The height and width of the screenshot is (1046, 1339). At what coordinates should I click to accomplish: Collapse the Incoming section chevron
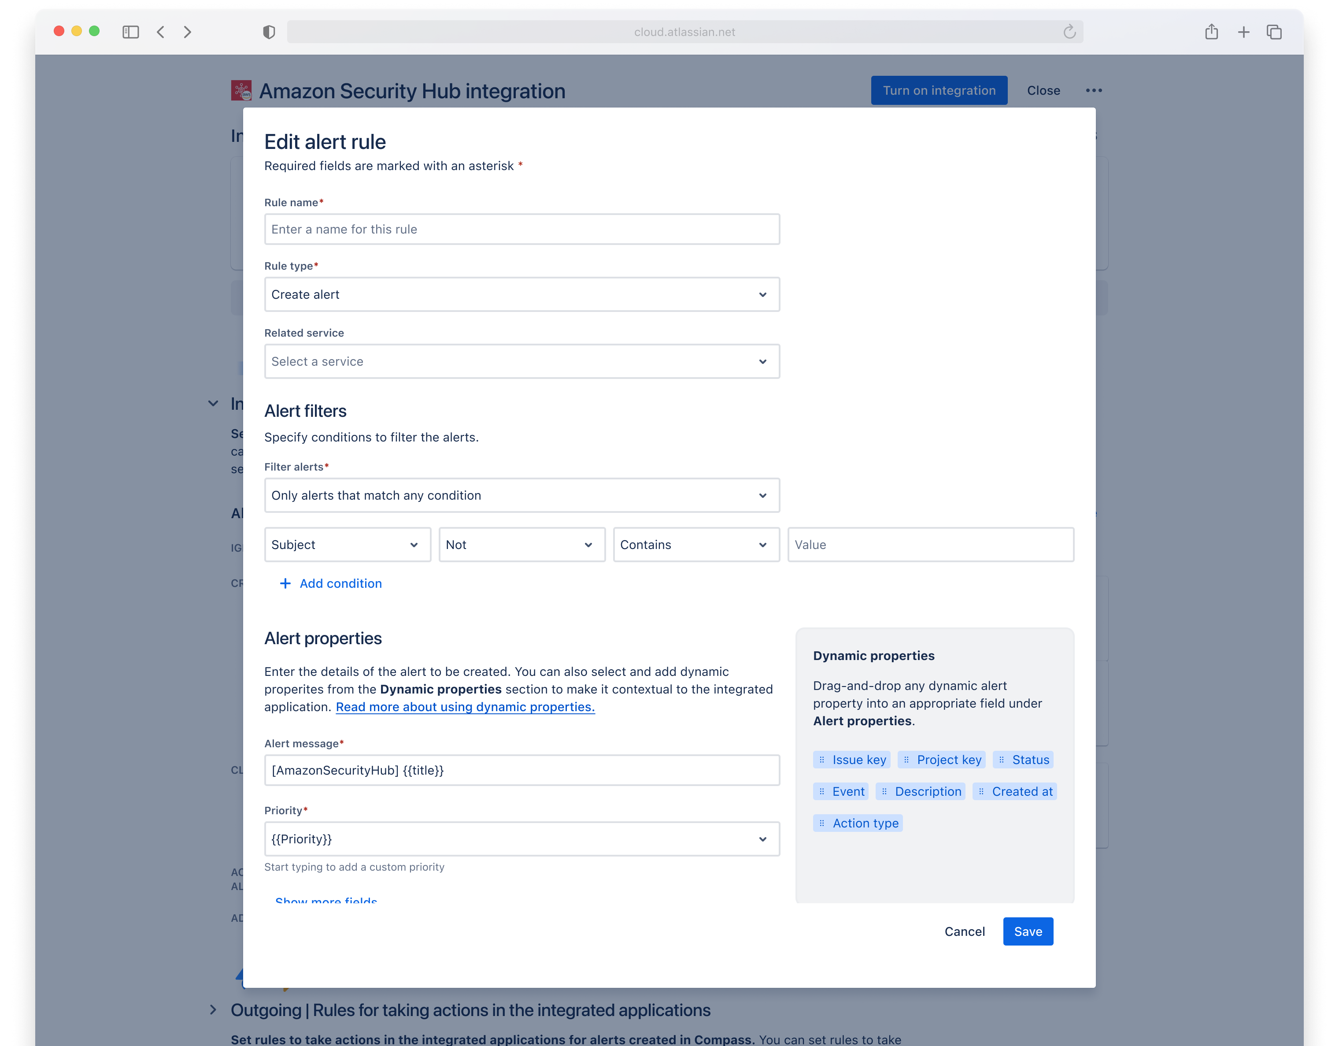point(213,404)
